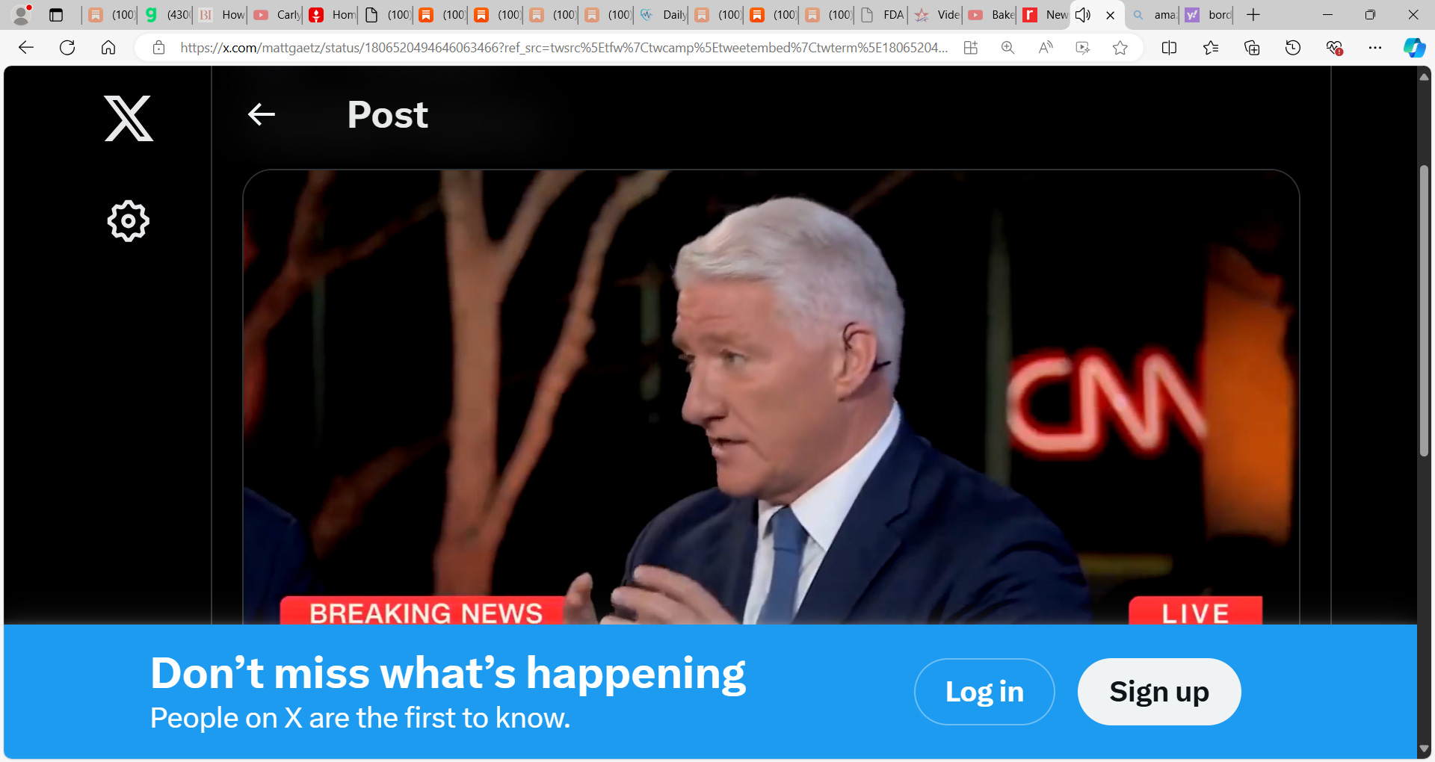Refresh the current page
The width and height of the screenshot is (1435, 762).
pos(67,48)
